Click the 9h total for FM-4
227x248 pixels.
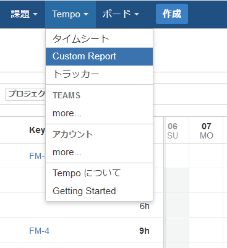[144, 231]
